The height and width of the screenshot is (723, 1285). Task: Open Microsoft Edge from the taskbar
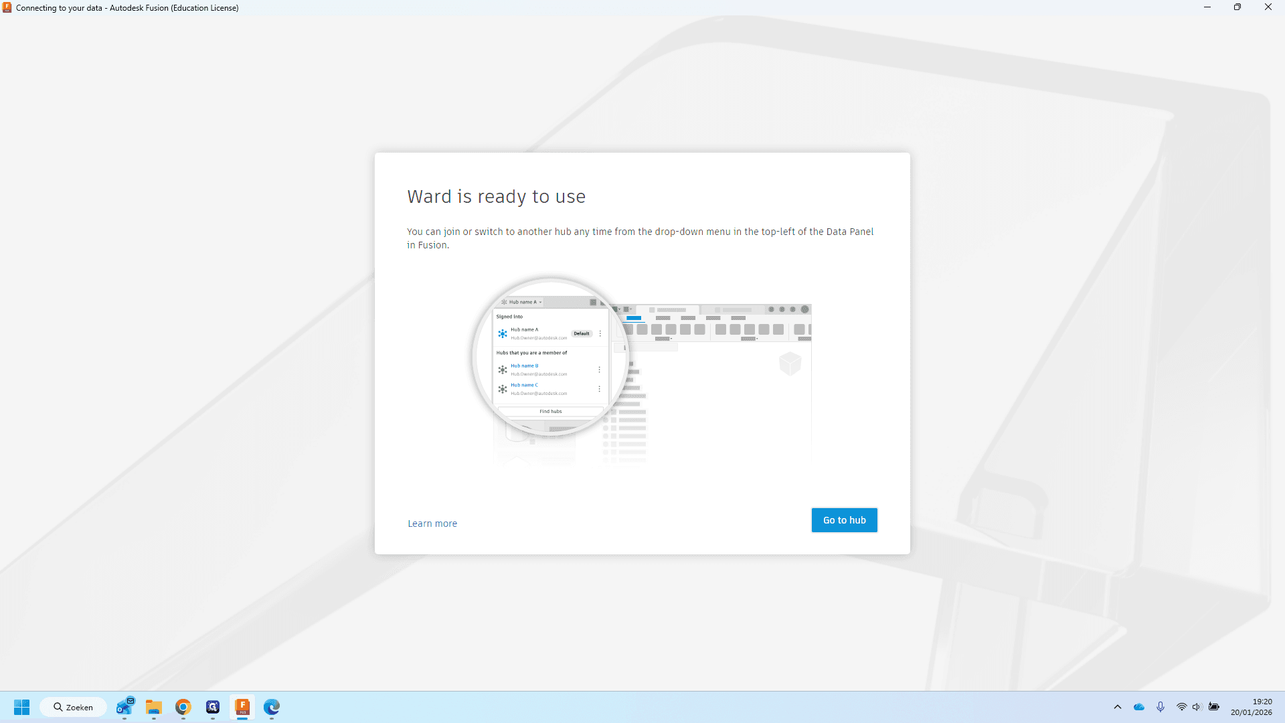click(272, 707)
